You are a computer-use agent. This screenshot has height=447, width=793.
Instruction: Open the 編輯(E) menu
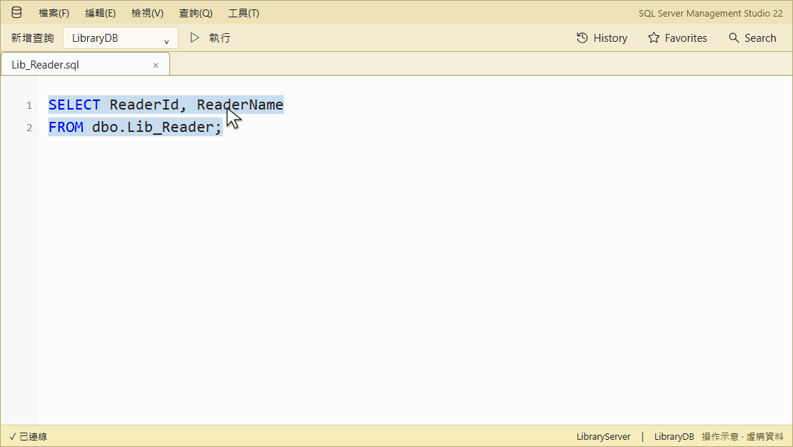(x=100, y=13)
